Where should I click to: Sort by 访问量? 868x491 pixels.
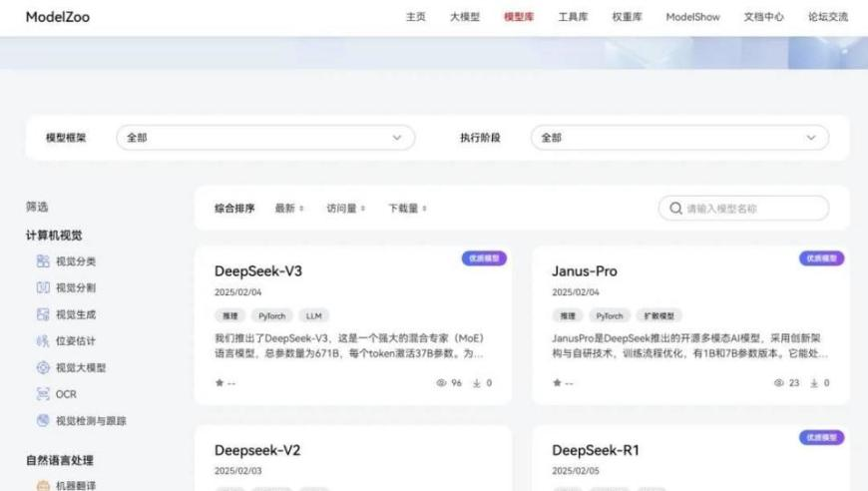[x=341, y=209]
